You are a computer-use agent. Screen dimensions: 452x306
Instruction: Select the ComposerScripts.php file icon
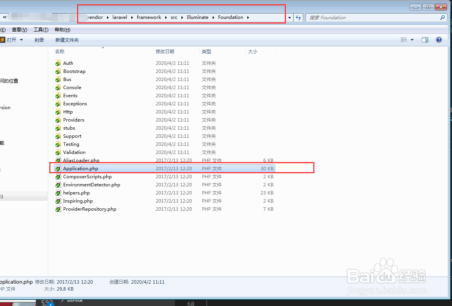(58, 176)
